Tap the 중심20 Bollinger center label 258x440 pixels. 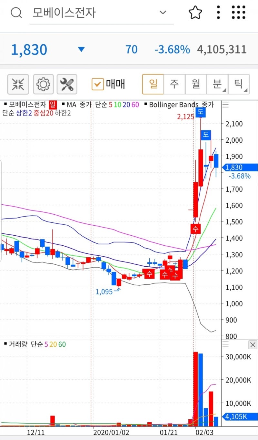point(44,113)
